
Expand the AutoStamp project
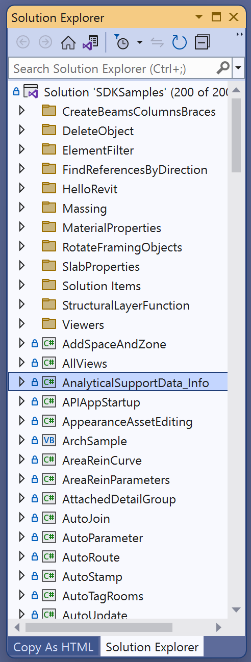coord(21,577)
